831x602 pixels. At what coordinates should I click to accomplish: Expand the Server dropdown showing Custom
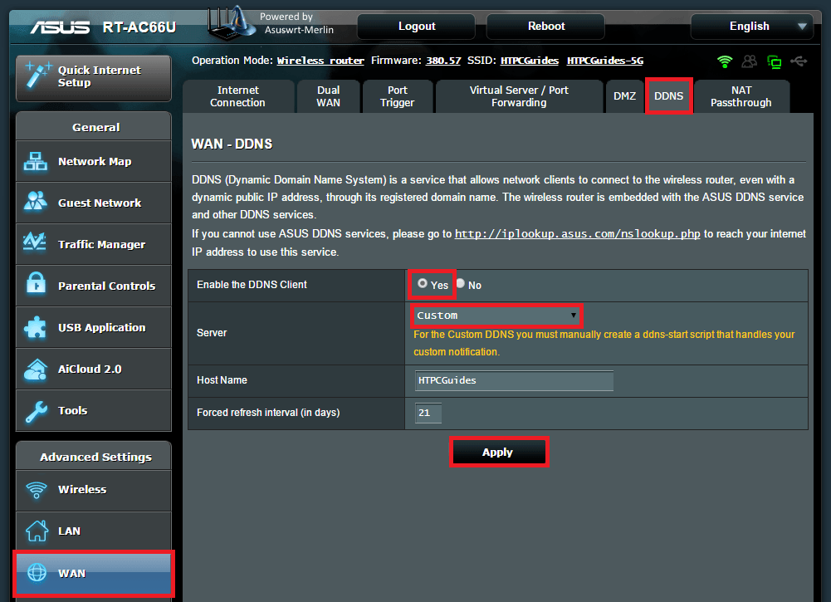point(496,316)
